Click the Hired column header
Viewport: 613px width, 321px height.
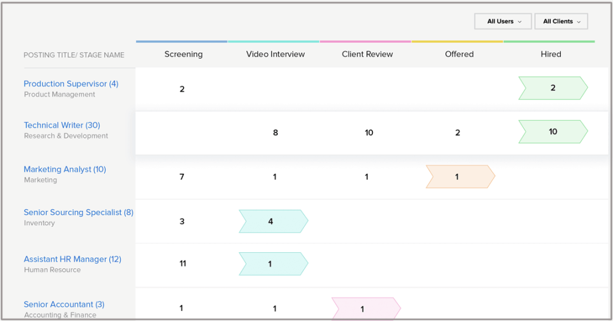pos(551,54)
